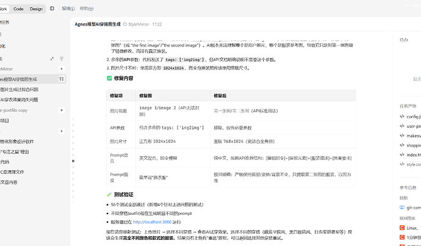Image resolution: width=421 pixels, height=246 pixels.
Task: Click the red C icon beside Linux result
Action: tap(402, 228)
